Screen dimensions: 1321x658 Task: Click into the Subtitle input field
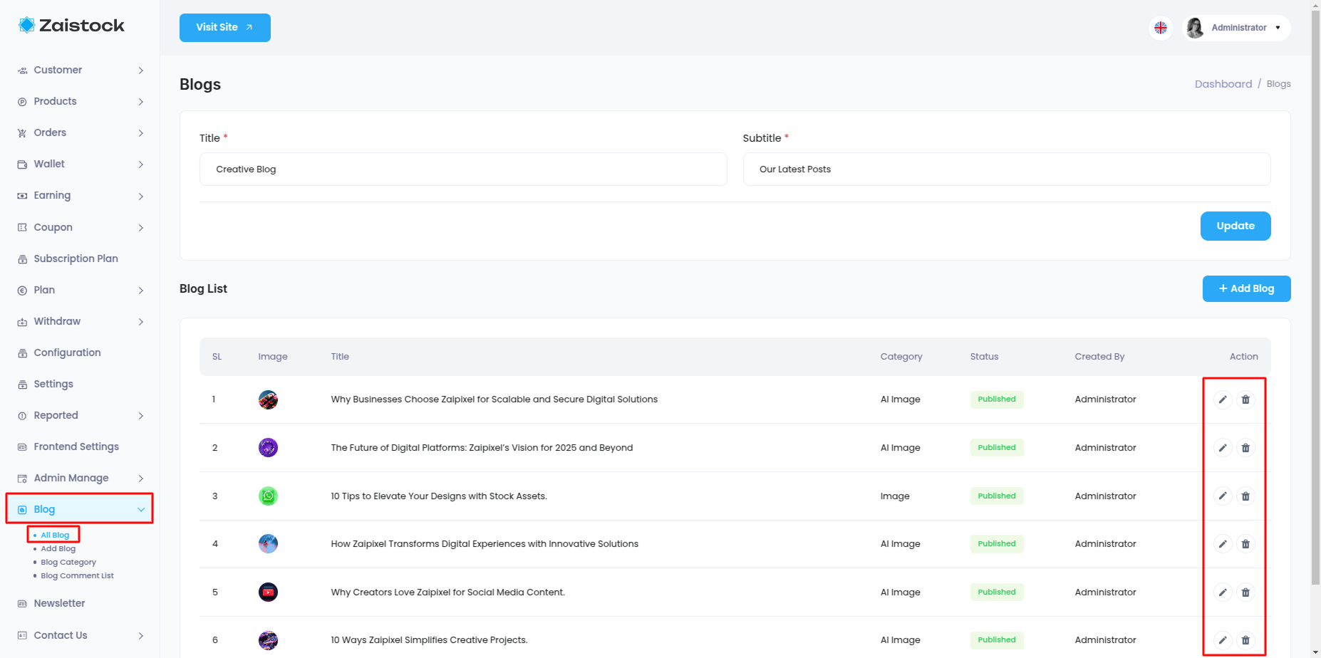coord(1006,169)
